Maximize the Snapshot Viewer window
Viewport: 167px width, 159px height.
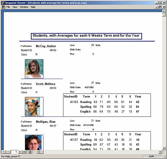160,3
